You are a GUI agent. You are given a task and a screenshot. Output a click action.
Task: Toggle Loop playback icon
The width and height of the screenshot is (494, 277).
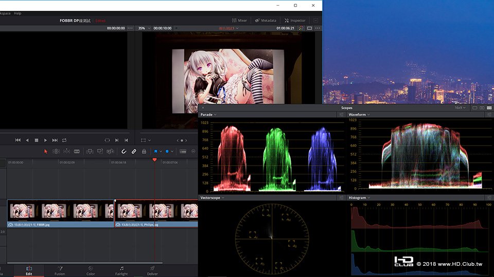pyautogui.click(x=64, y=140)
